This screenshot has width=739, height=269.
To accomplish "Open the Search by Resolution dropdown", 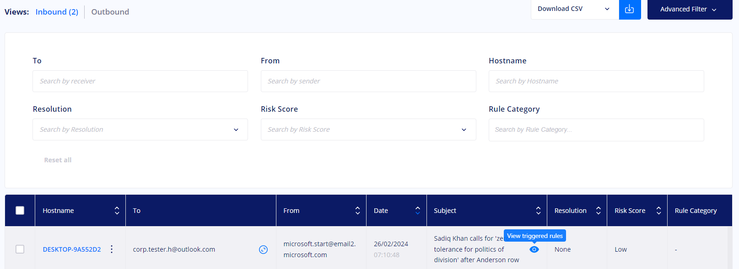I will 140,129.
